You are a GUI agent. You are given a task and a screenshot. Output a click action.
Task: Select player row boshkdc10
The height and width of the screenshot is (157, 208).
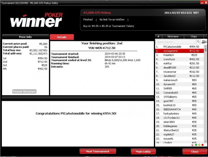179,105
